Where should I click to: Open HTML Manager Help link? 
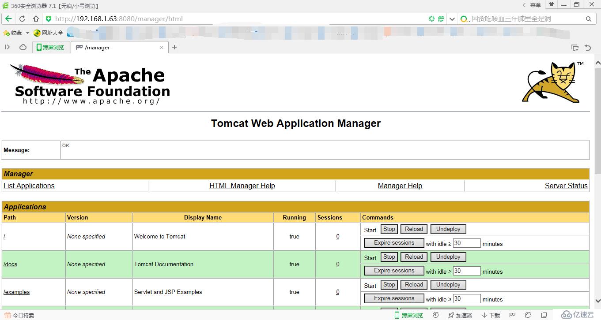(242, 186)
